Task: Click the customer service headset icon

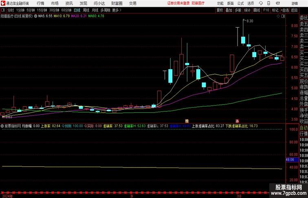Action: point(261,3)
